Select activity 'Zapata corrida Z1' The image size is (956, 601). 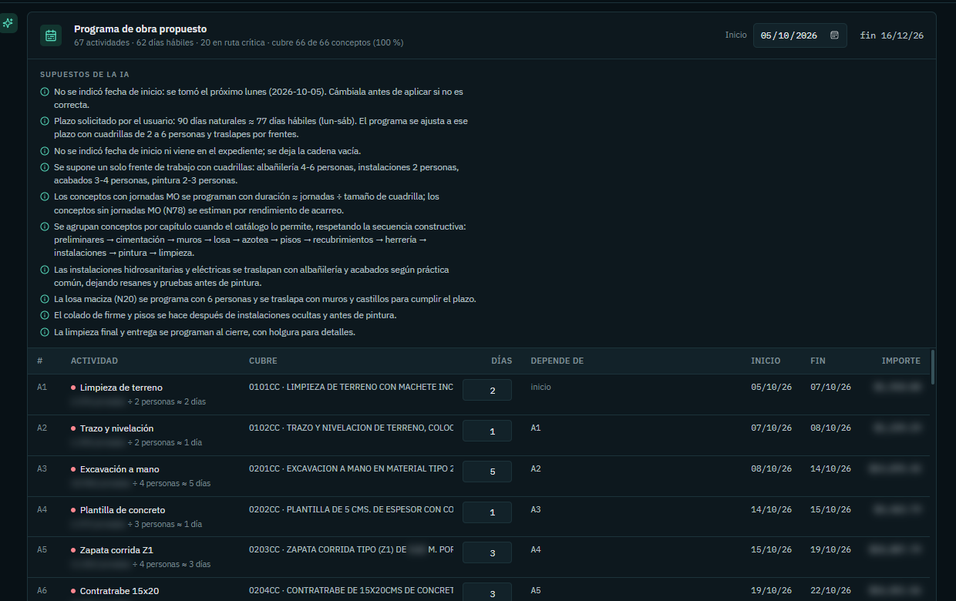(117, 550)
